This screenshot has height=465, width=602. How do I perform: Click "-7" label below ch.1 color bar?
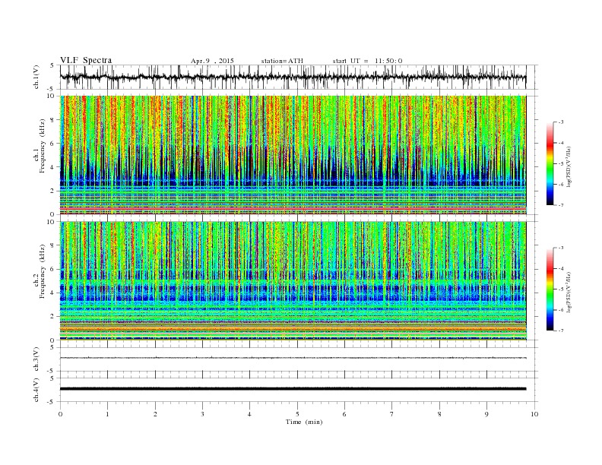(560, 205)
